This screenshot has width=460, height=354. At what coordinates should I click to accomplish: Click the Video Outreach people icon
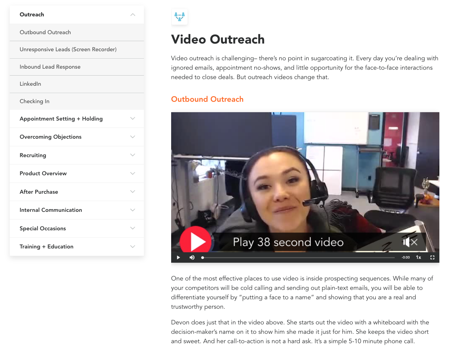pyautogui.click(x=180, y=17)
